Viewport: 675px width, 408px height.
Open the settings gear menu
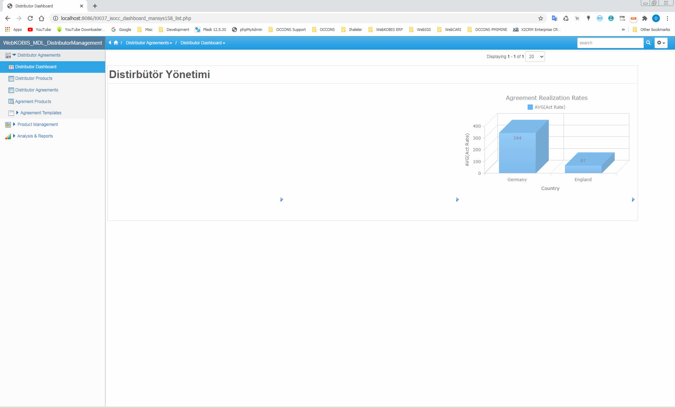(x=661, y=43)
